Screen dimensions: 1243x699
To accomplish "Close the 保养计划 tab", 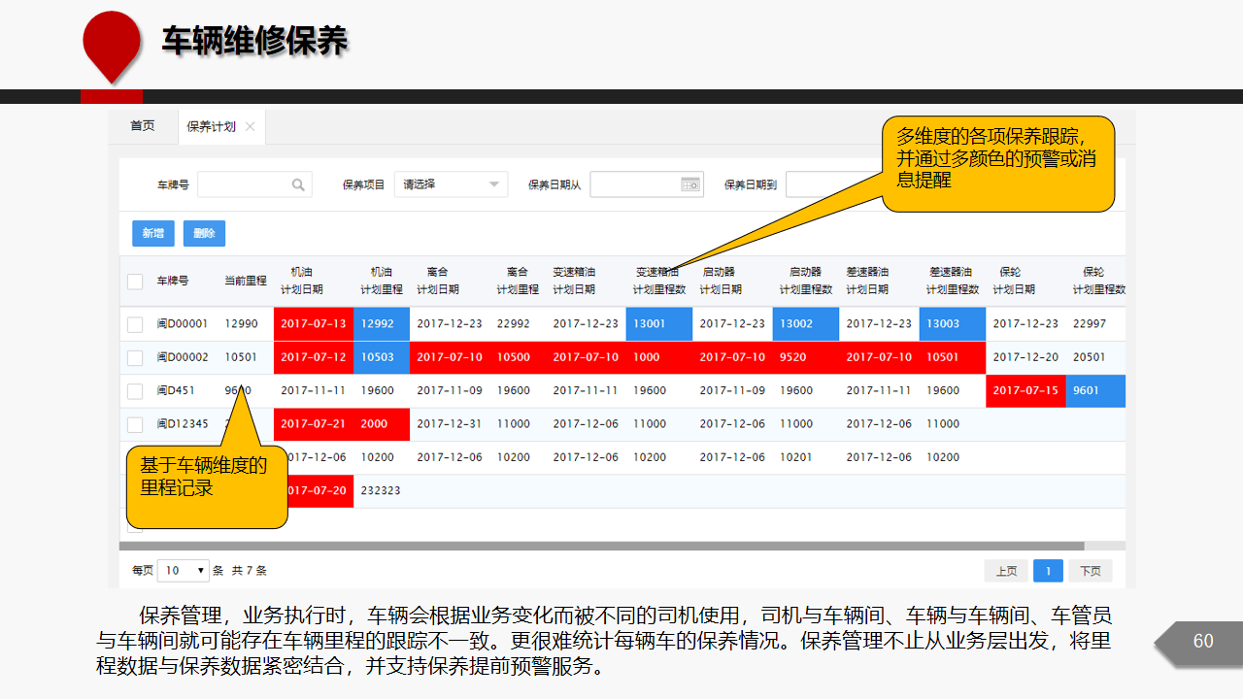I will (250, 126).
